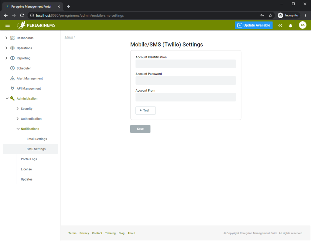Switch to Email Settings
The width and height of the screenshot is (311, 241).
tap(36, 139)
